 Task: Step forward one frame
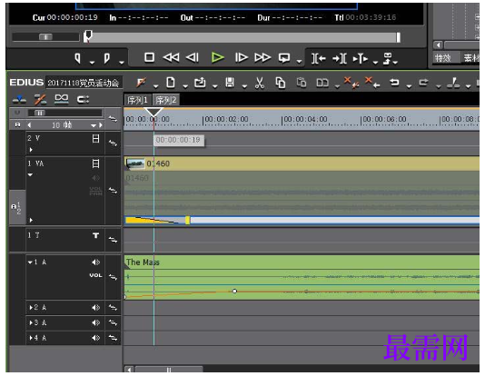[242, 57]
